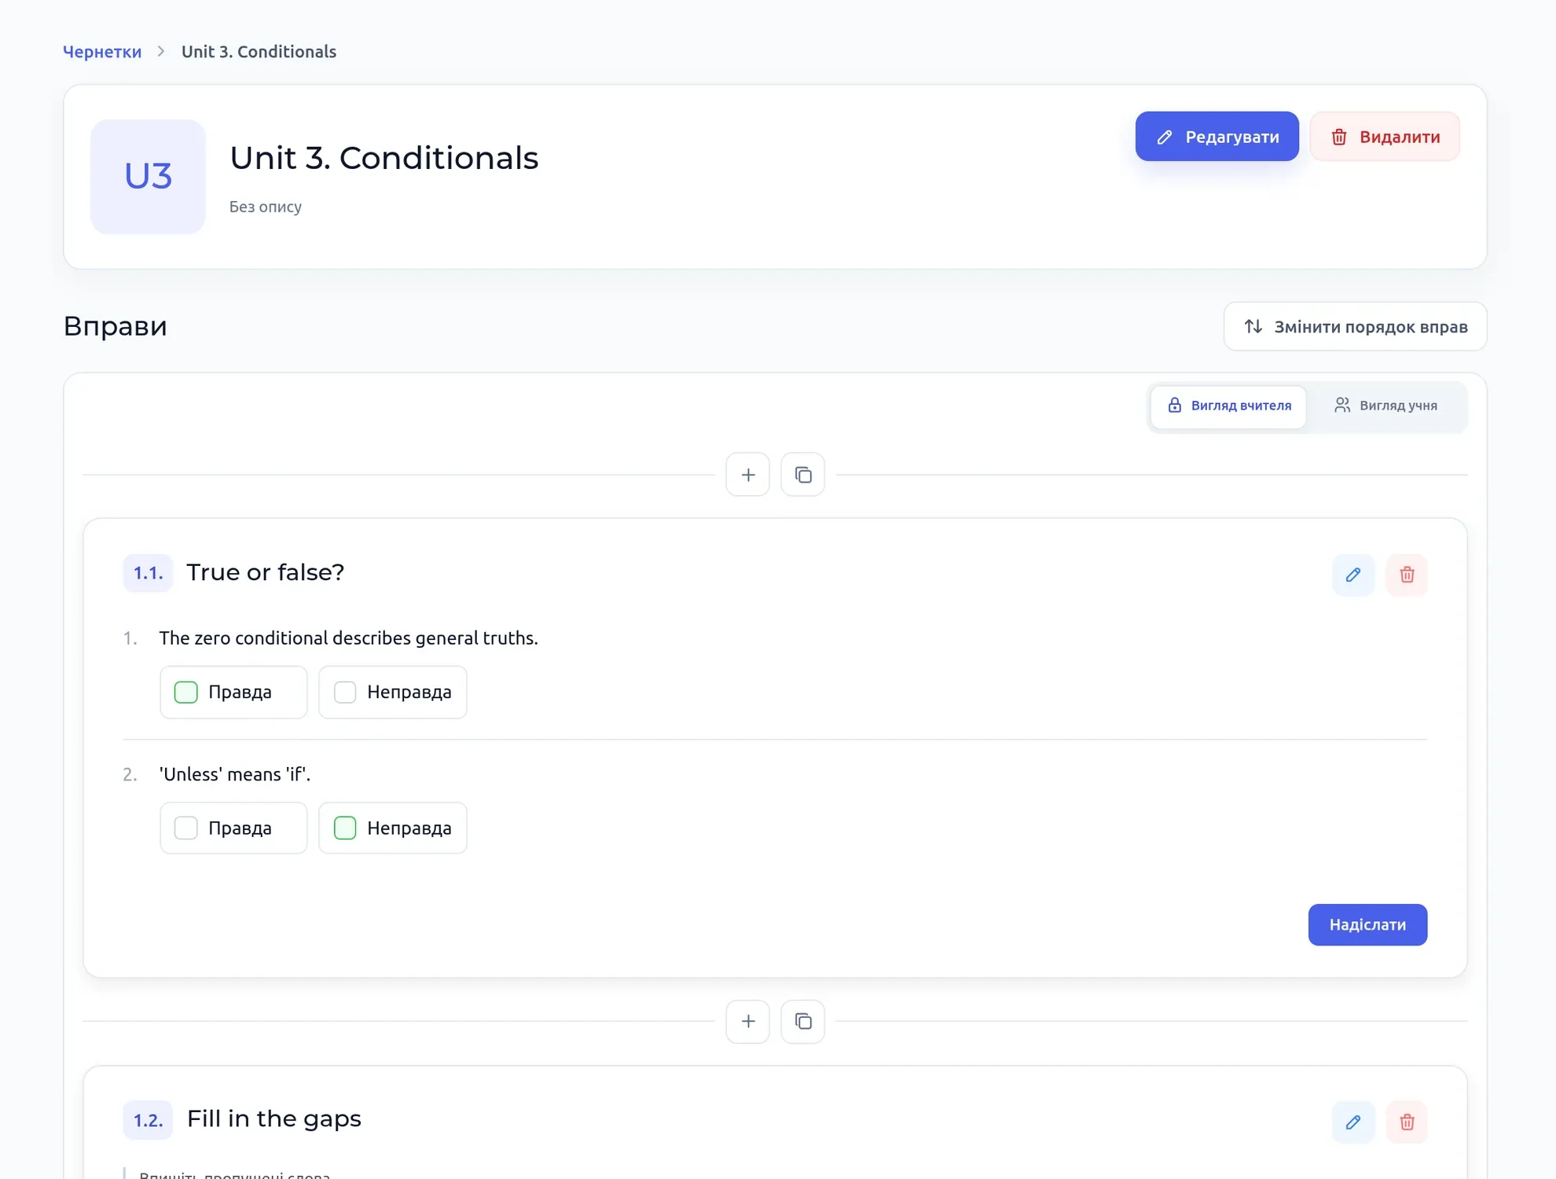Viewport: 1556px width, 1179px height.
Task: Click the Видалити unit button
Action: 1385,137
